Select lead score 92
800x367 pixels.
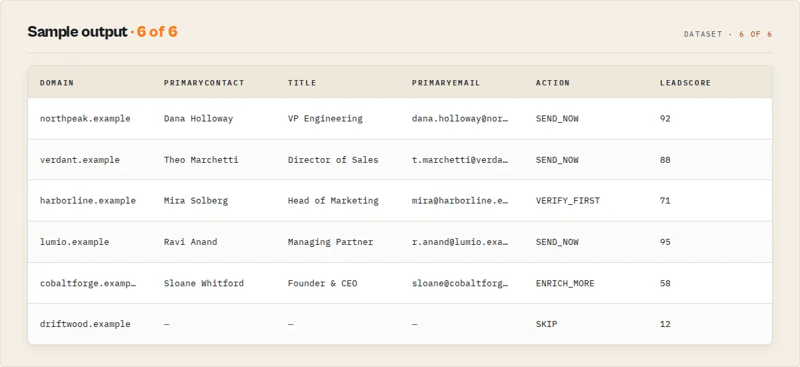click(x=665, y=119)
